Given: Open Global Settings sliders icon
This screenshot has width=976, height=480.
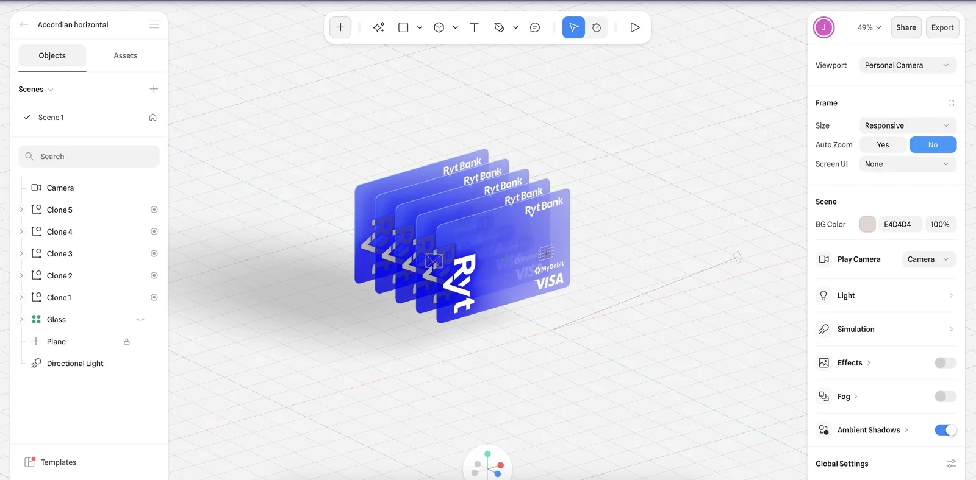Looking at the screenshot, I should click(x=951, y=464).
